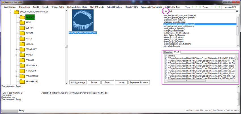Click the PCC list horizontal scrollbar thumb
Viewport: 241px width, 114px height.
[x=186, y=81]
